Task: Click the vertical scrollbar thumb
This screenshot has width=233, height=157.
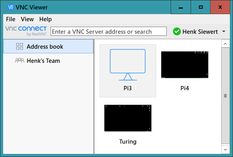Action: click(x=226, y=96)
